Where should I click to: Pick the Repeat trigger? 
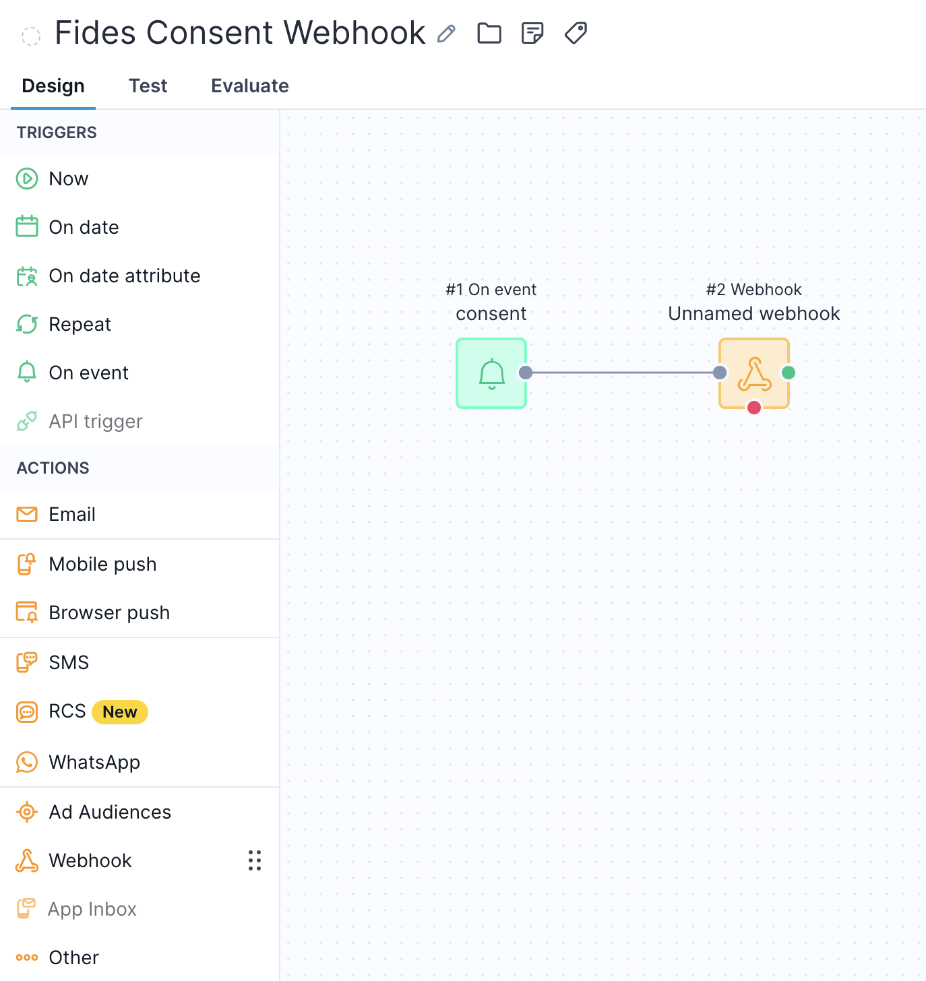80,324
